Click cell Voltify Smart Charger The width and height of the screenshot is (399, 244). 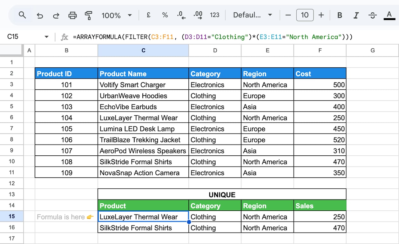tap(143, 85)
